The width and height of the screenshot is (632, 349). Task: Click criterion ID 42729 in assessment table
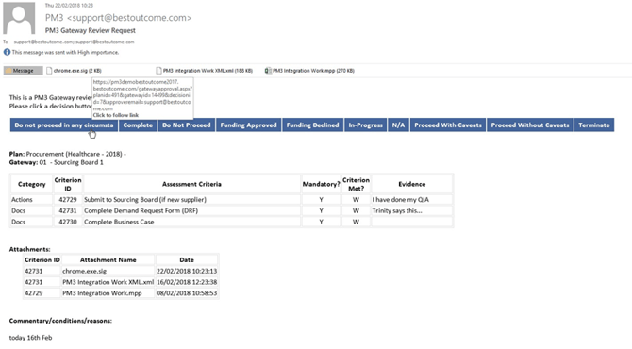(x=68, y=199)
